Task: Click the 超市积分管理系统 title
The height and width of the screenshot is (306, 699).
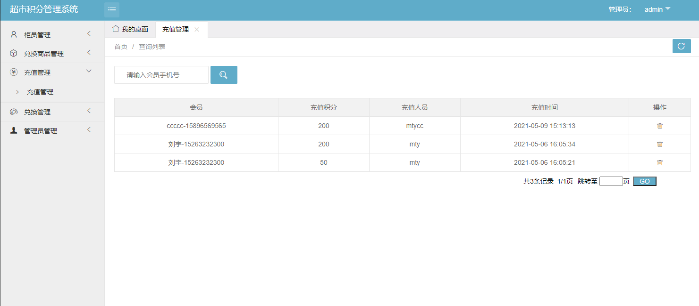Action: (44, 9)
